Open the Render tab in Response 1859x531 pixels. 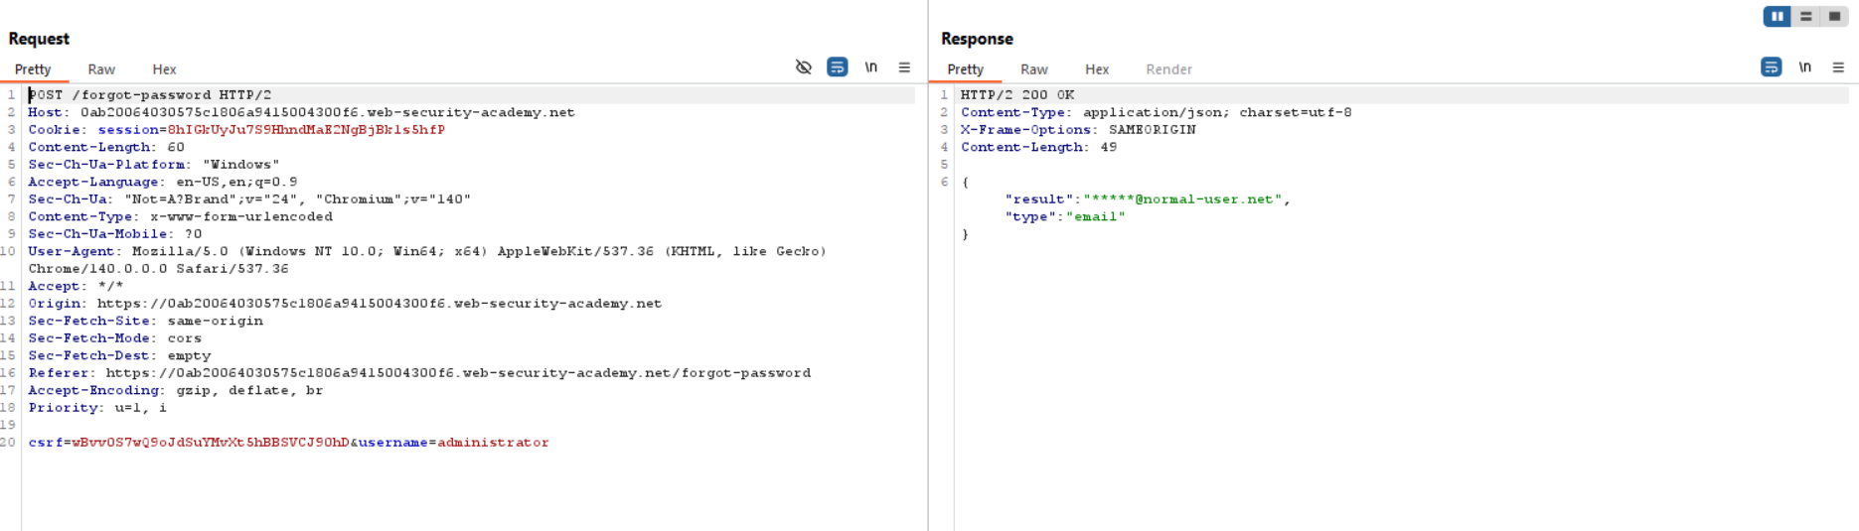pos(1168,69)
